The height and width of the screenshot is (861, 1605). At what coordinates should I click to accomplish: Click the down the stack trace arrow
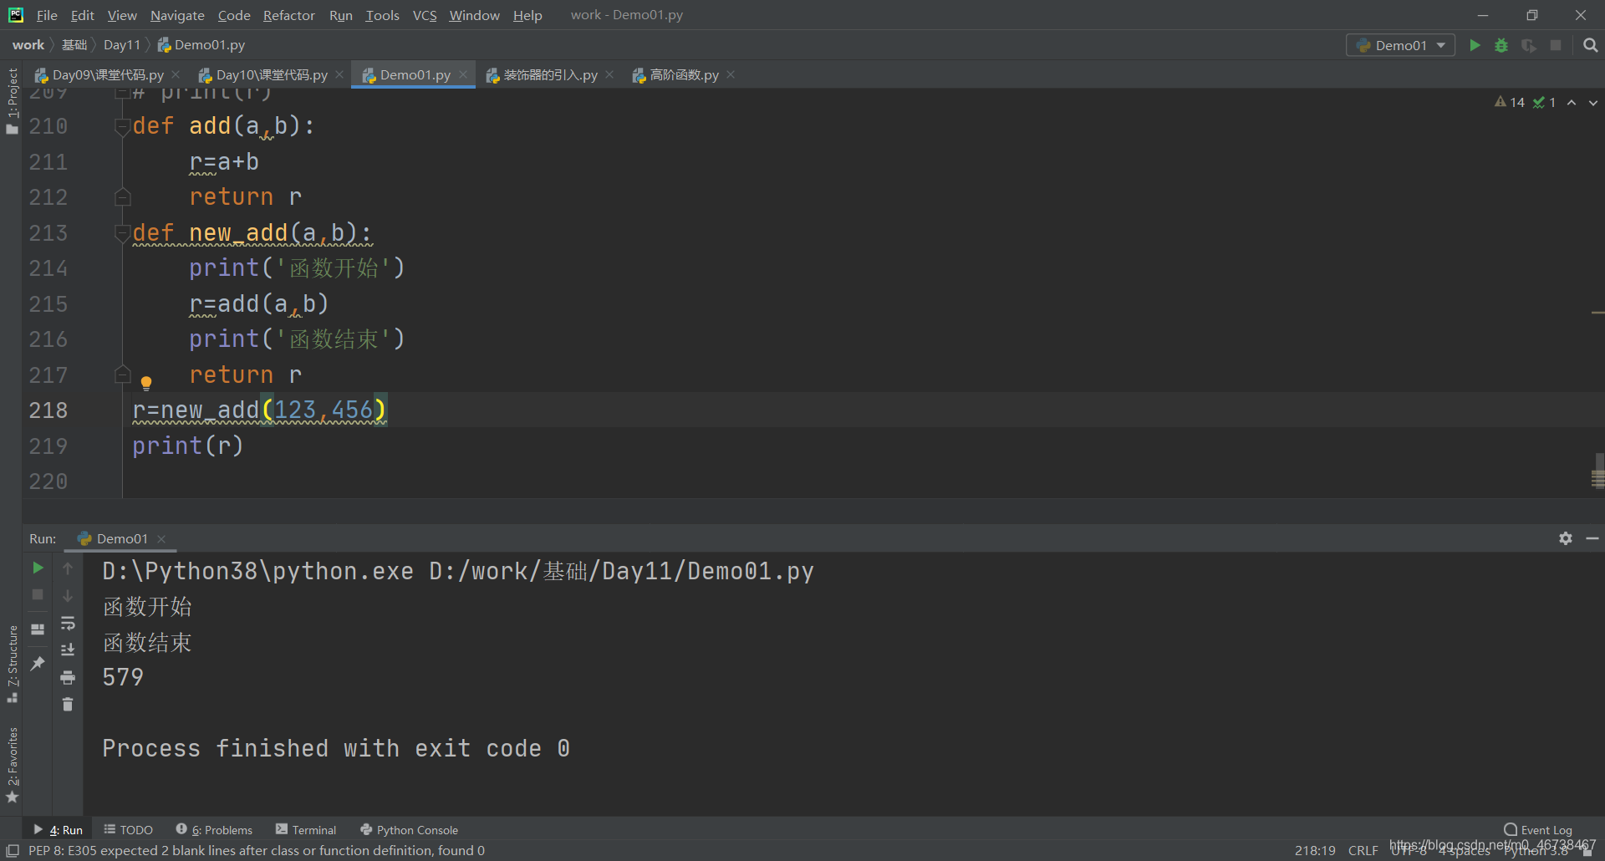(x=68, y=595)
